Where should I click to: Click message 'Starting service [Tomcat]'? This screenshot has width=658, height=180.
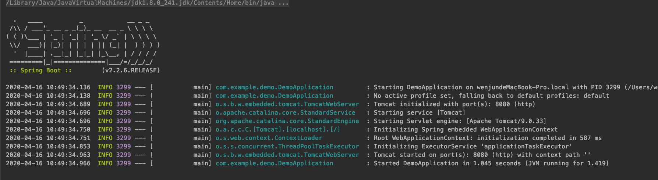pyautogui.click(x=420, y=112)
